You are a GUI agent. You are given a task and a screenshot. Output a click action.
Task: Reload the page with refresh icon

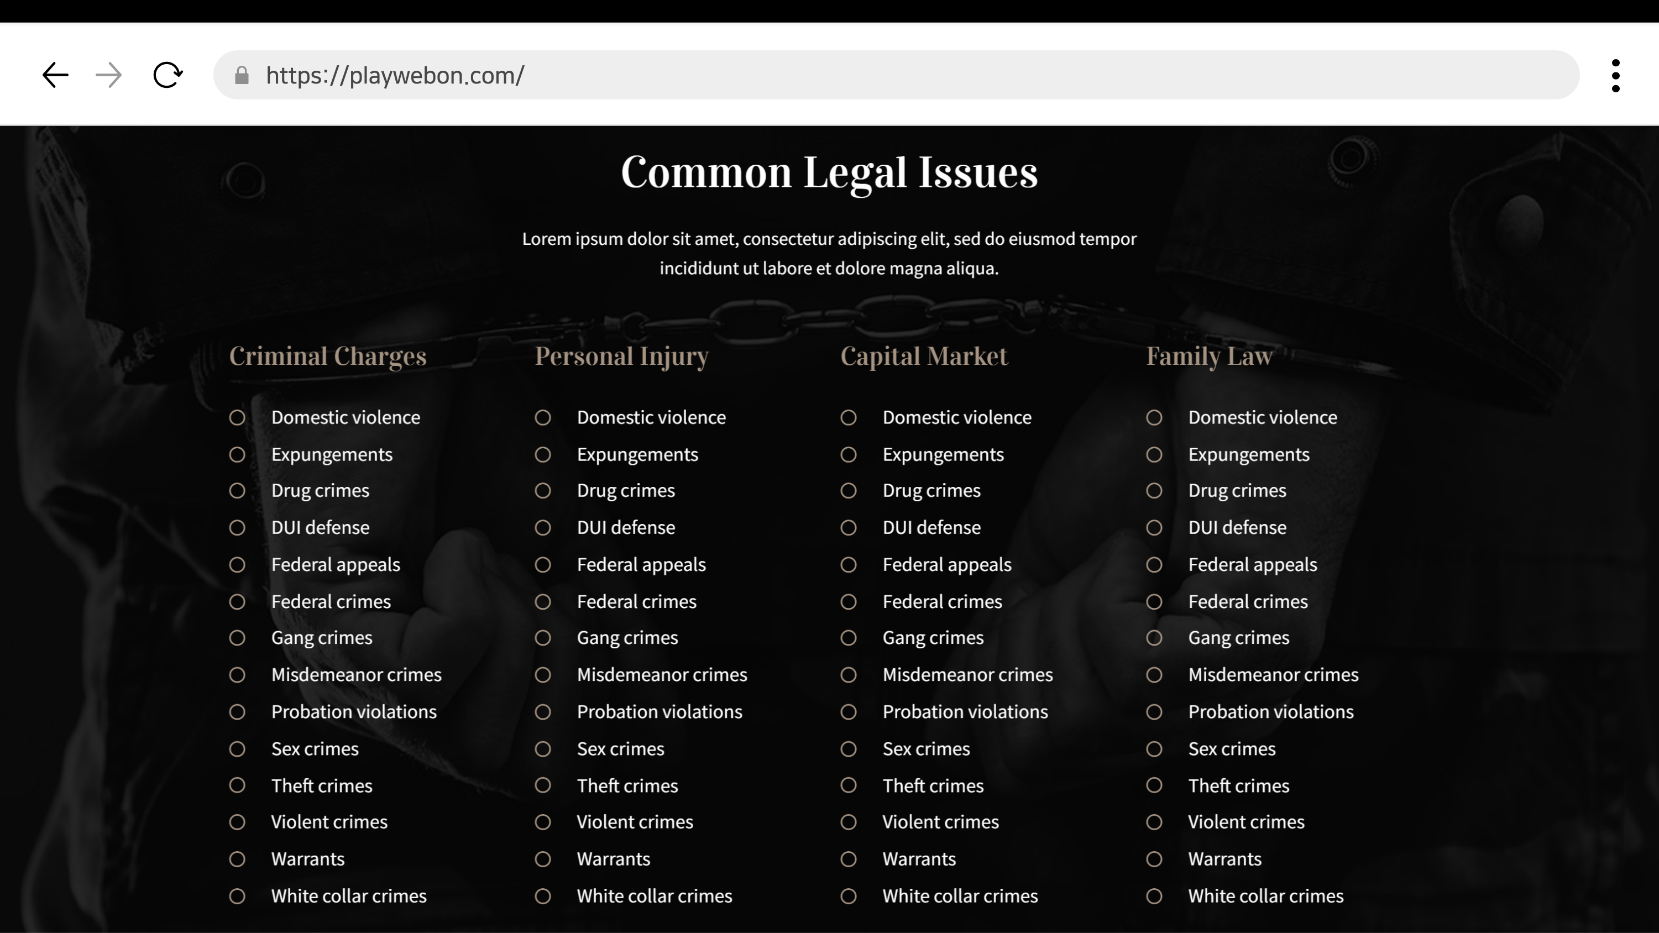[x=168, y=75]
